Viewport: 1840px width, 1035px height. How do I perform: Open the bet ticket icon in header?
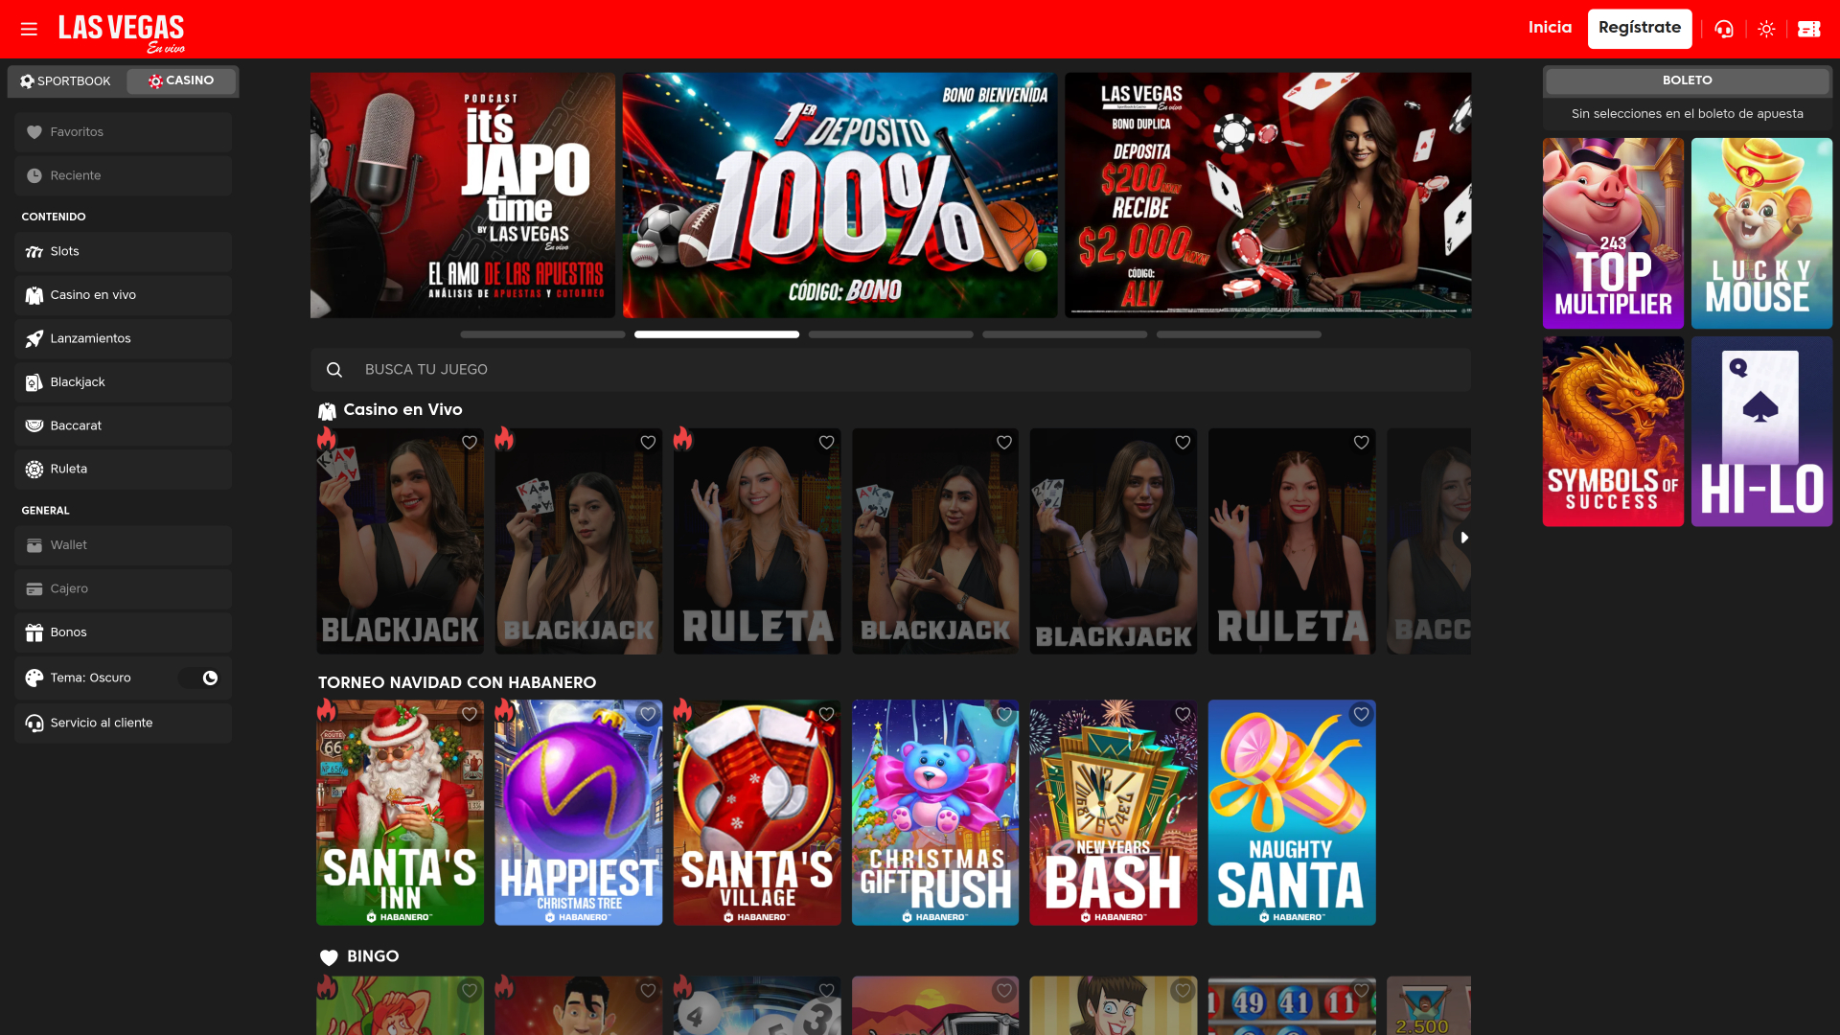(1808, 29)
